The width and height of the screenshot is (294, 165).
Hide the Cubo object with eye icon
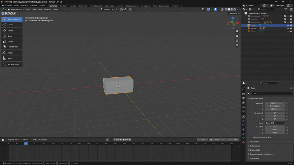(x=288, y=25)
